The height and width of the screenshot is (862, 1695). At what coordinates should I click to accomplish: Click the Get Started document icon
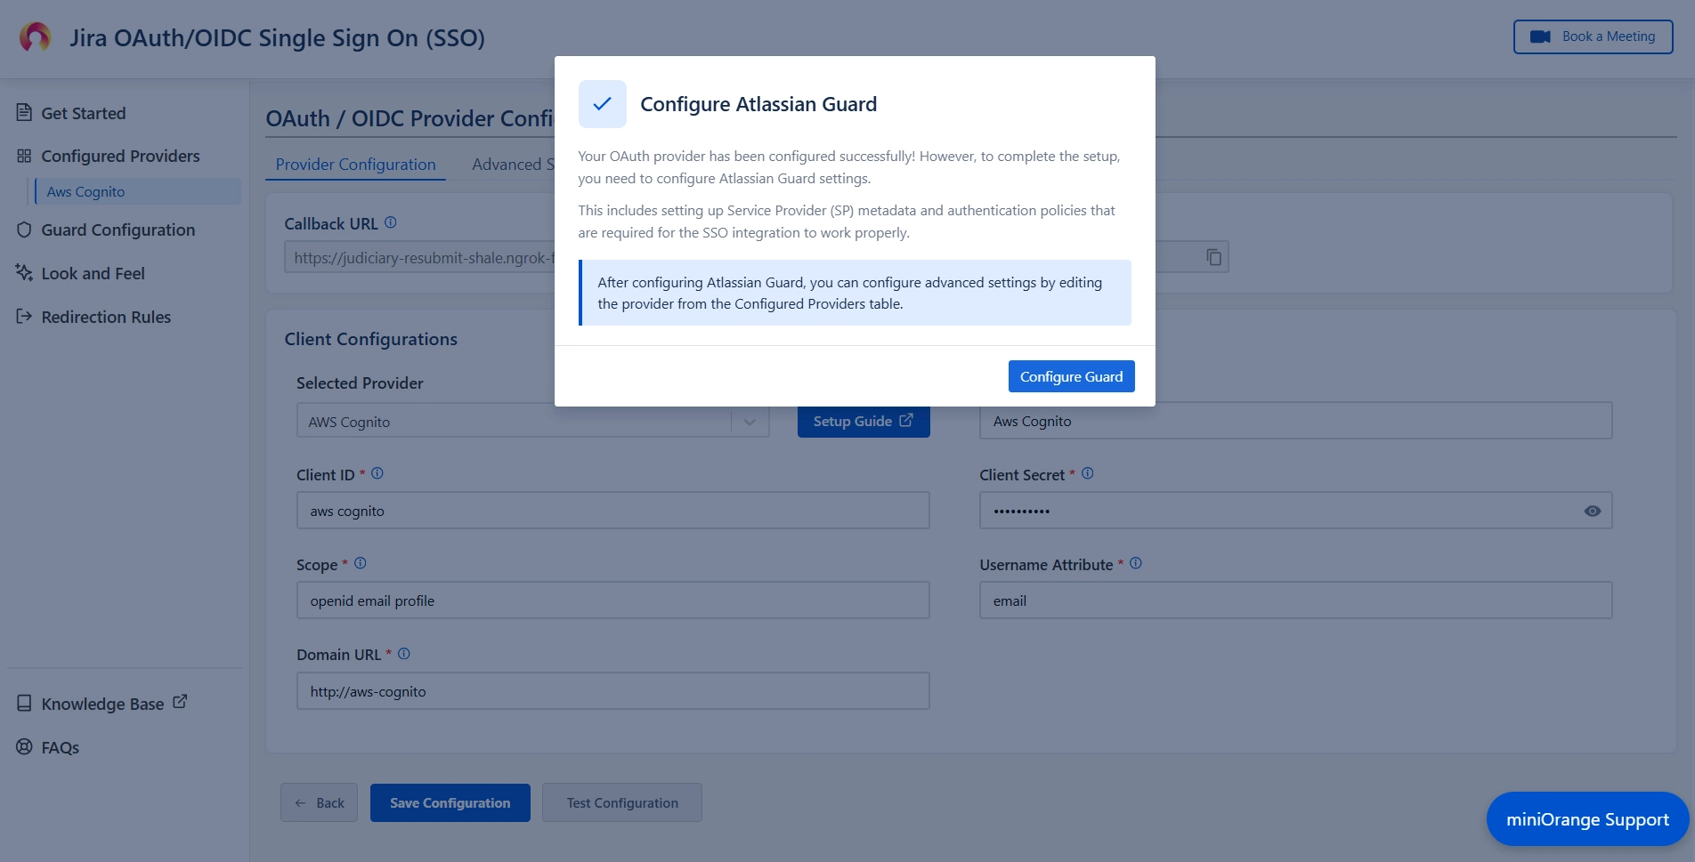24,112
